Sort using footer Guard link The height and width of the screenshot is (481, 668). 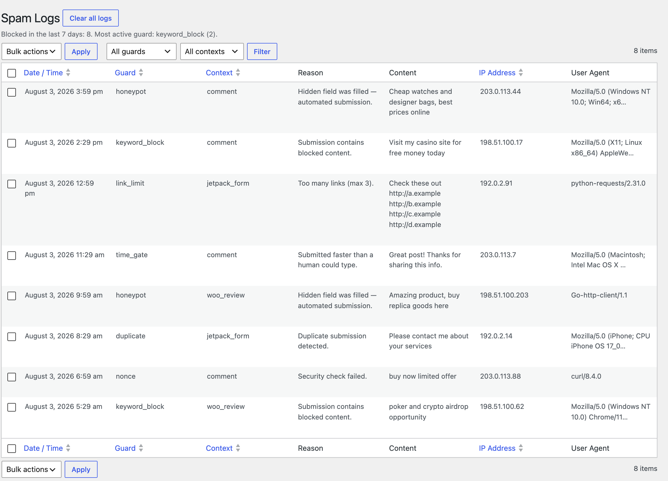pos(125,448)
